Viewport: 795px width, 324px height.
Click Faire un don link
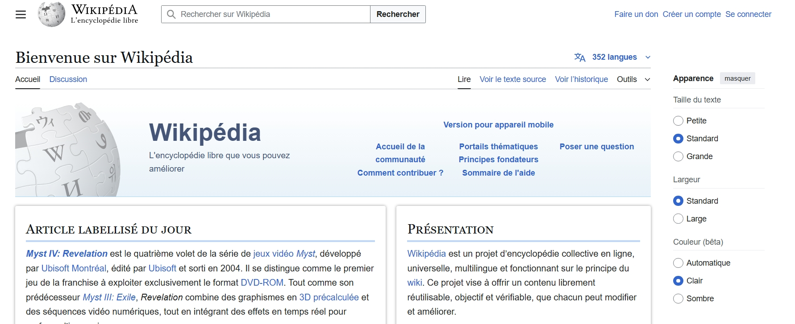click(x=636, y=14)
